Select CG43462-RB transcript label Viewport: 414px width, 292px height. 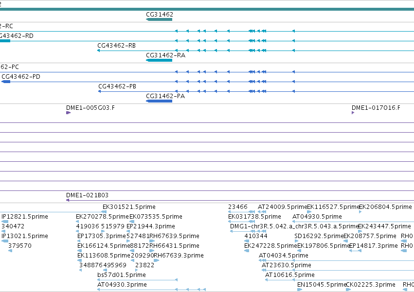(116, 45)
